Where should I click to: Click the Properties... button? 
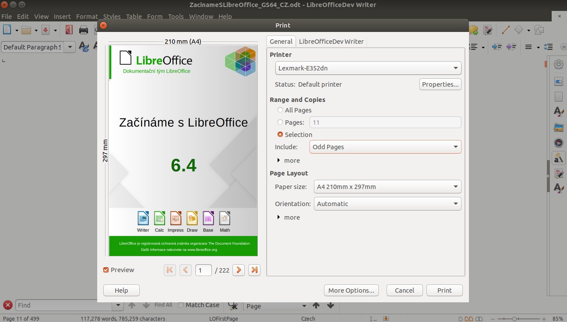click(x=440, y=84)
